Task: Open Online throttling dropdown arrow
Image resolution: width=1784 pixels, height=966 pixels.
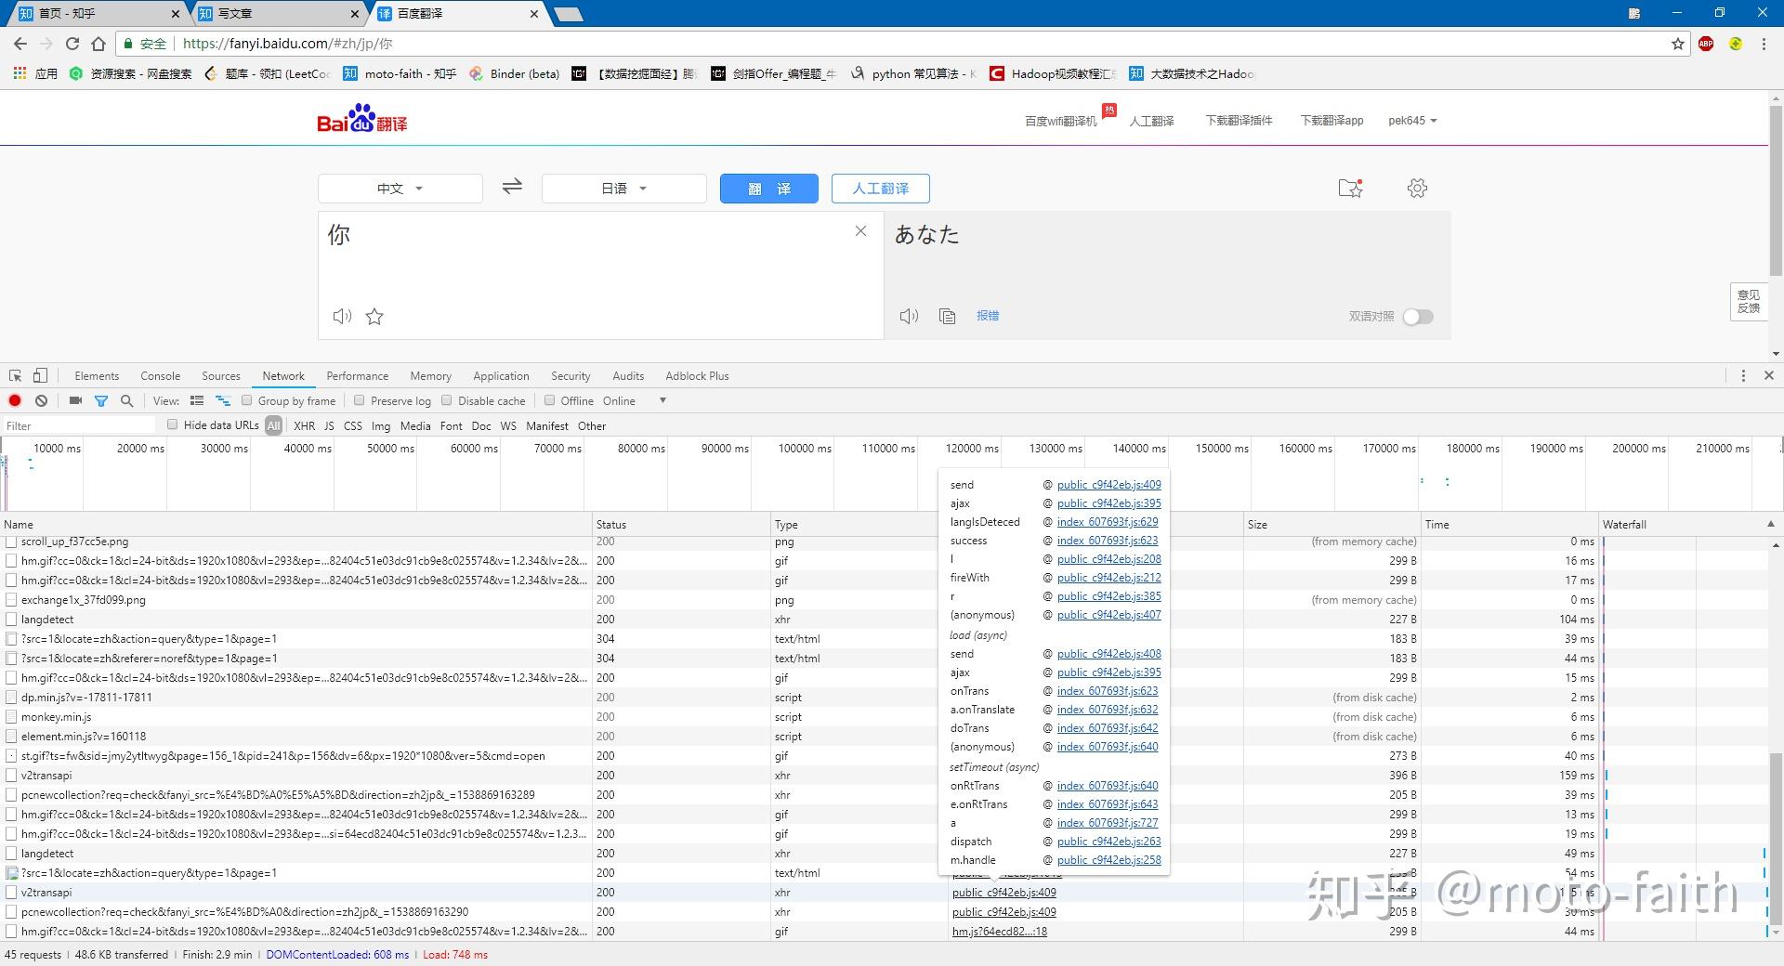Action: pyautogui.click(x=662, y=400)
